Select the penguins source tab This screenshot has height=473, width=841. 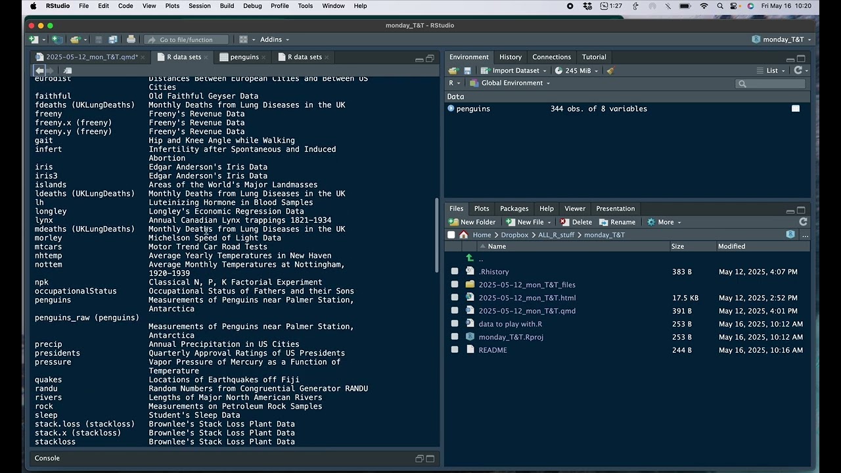click(244, 57)
